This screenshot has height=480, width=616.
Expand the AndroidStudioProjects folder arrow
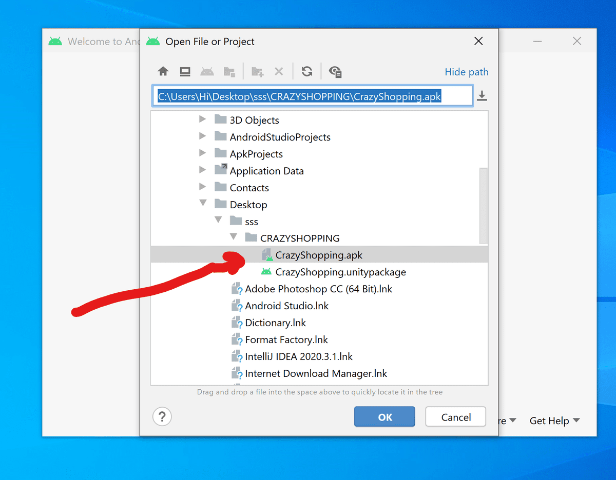pyautogui.click(x=203, y=137)
